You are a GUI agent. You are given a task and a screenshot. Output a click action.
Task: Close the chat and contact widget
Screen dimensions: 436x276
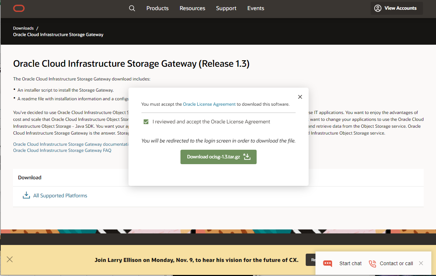click(421, 263)
